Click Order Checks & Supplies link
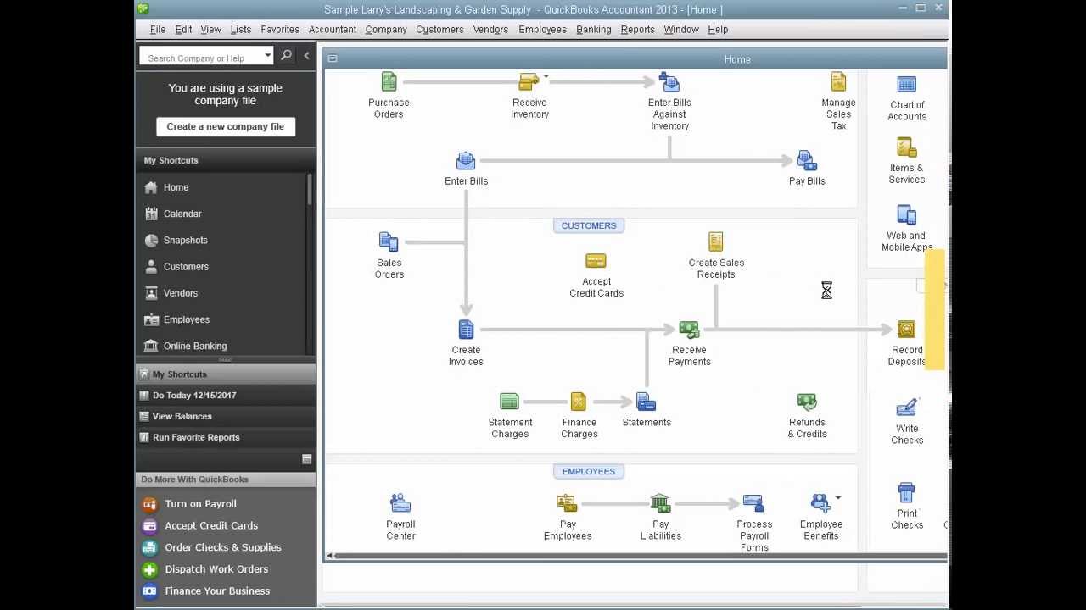Screen dimensions: 1086x610 222,547
